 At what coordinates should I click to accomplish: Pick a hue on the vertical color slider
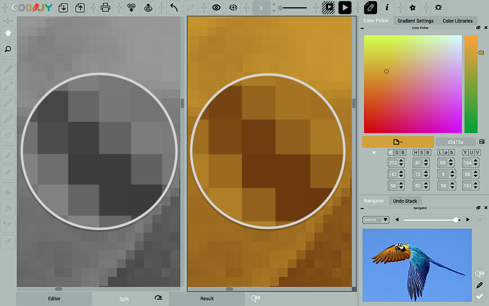point(471,84)
